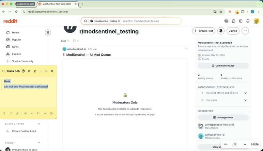Select the Modsentinel user profile chip
Viewport: 263px width, 151px height.
point(25,4)
